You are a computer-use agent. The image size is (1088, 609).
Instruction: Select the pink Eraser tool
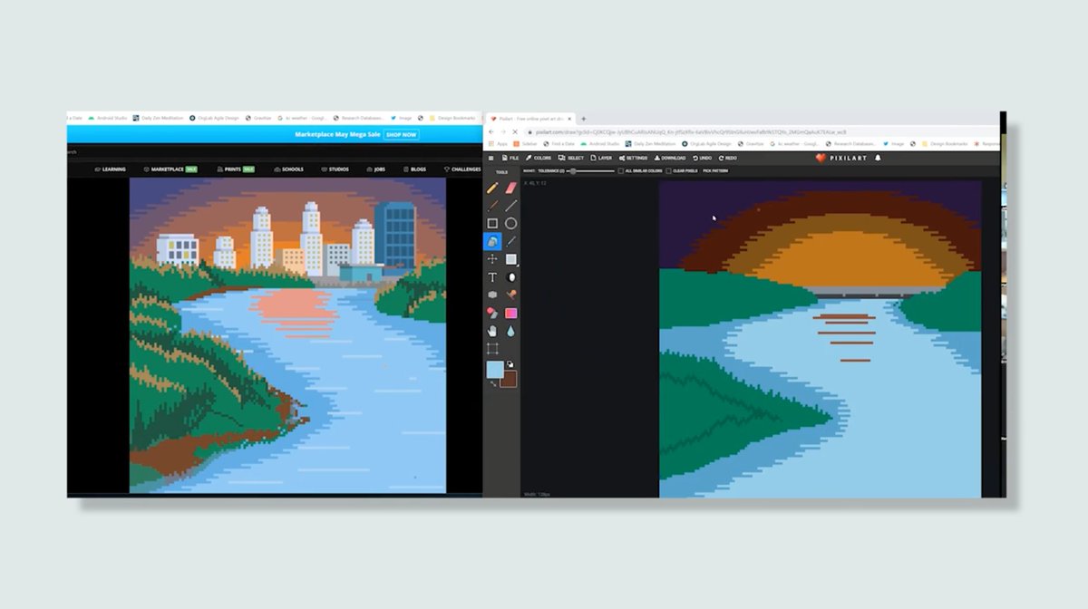click(510, 188)
